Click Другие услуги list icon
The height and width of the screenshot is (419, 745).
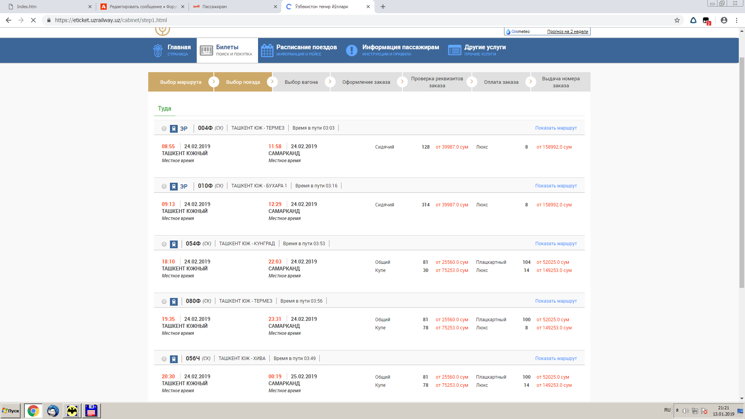tap(454, 50)
